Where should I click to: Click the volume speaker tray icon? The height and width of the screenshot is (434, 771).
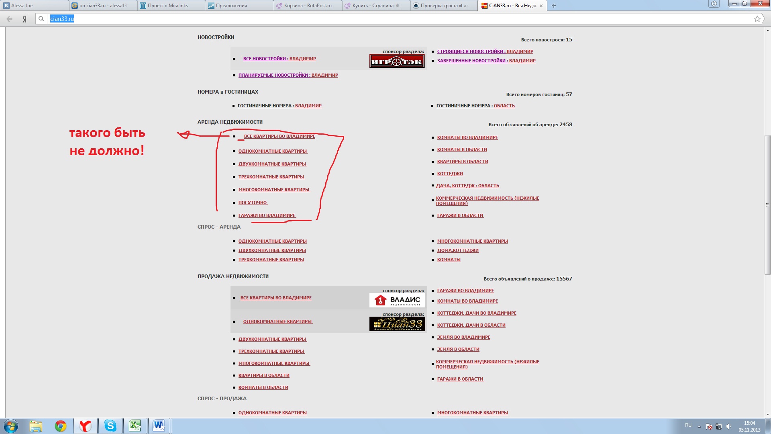coord(728,426)
